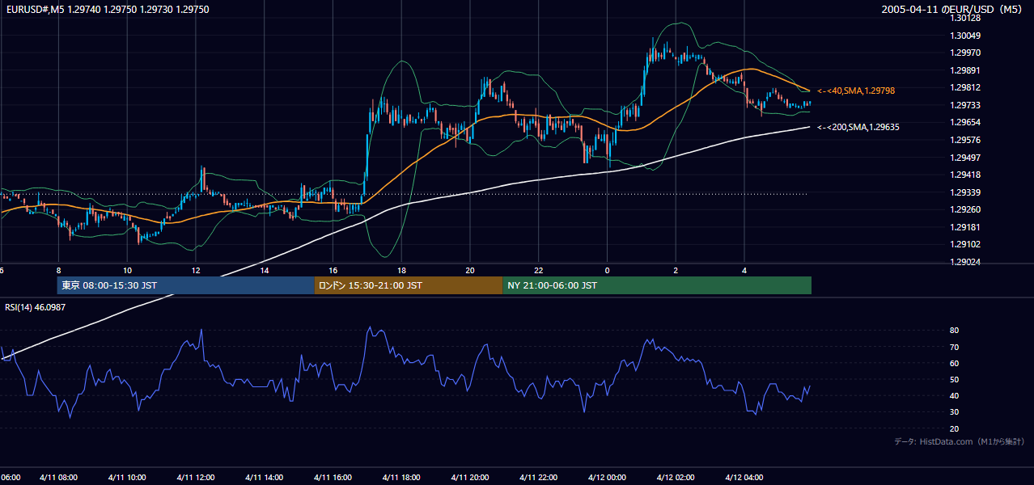Click price axis value 1.29181
Screen dimensions: 1034x485
[965, 227]
